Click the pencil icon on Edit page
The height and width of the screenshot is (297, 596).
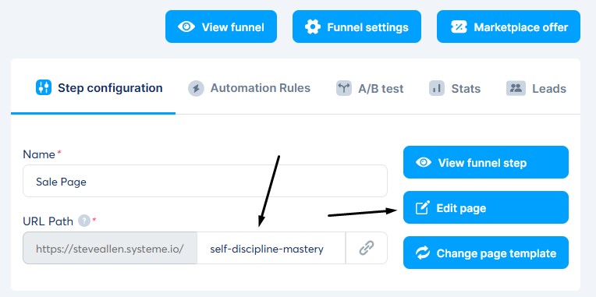tap(423, 208)
